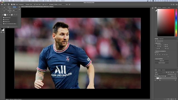This screenshot has width=178, height=100.
Task: Open the Clone Stamp tool preset picker
Action: tap(5, 4)
